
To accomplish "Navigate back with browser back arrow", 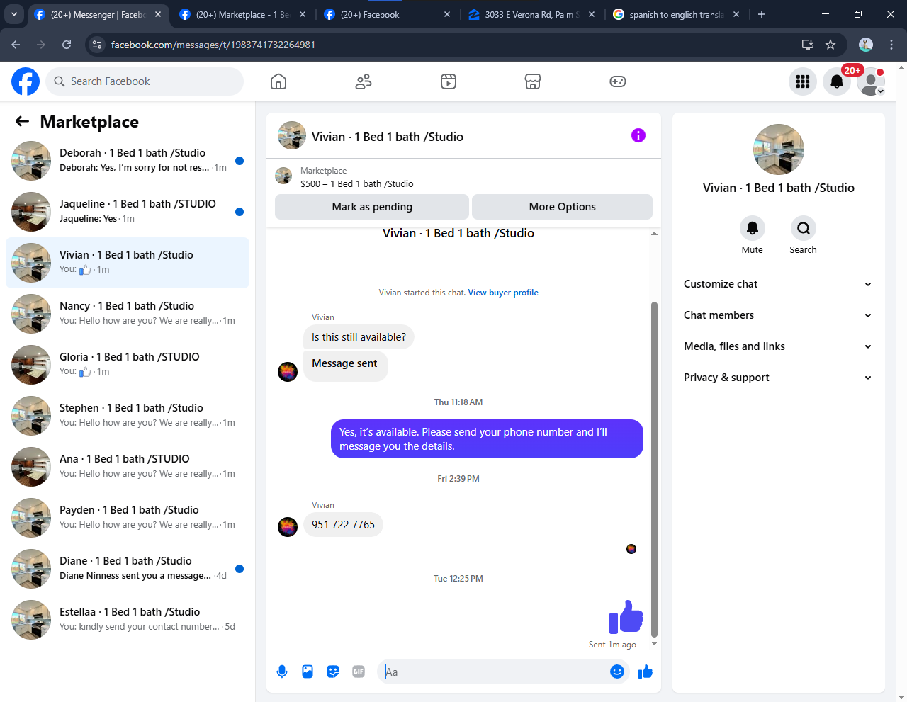I will (16, 45).
